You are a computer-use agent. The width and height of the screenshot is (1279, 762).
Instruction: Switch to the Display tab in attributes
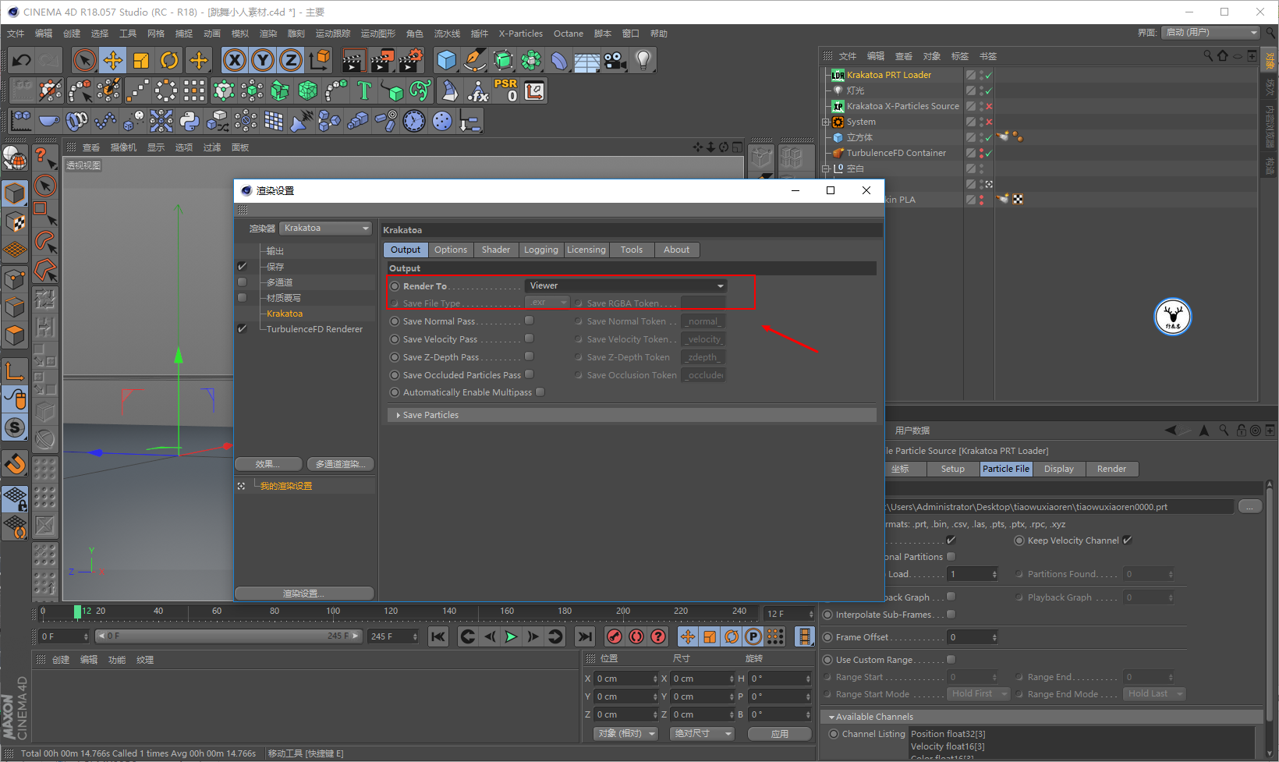[1059, 469]
